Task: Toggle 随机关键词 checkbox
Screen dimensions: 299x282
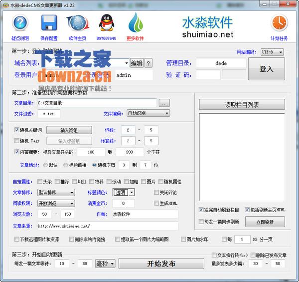Action: pyautogui.click(x=16, y=130)
